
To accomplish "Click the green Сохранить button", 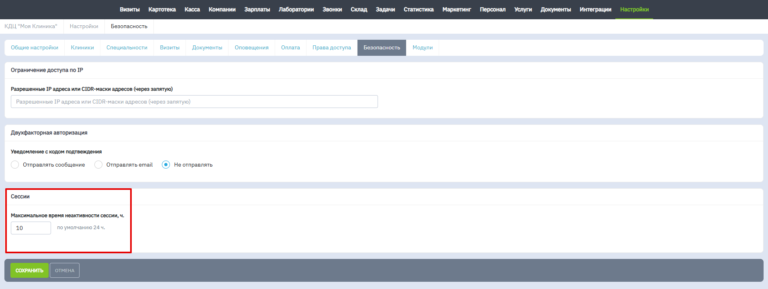I will pyautogui.click(x=29, y=271).
